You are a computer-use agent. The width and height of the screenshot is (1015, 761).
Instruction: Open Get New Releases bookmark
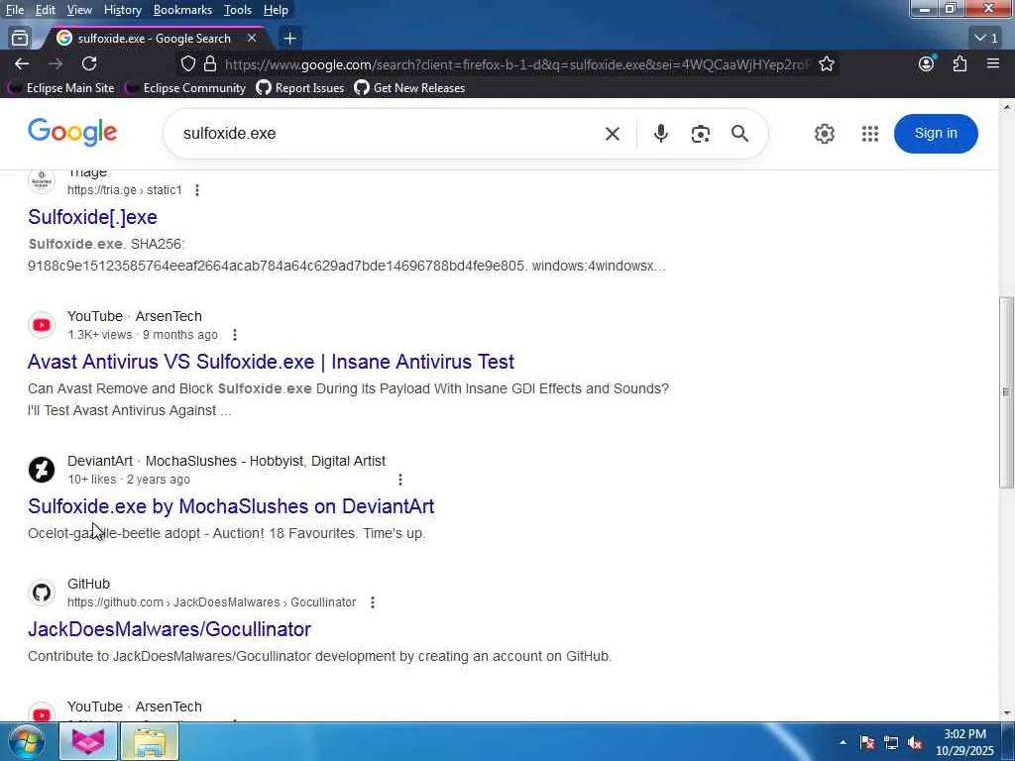(x=409, y=88)
